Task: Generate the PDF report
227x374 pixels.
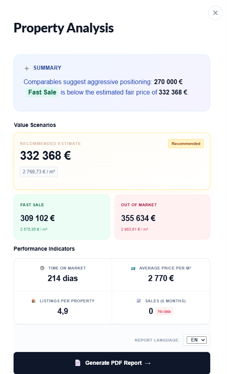Action: click(x=112, y=363)
